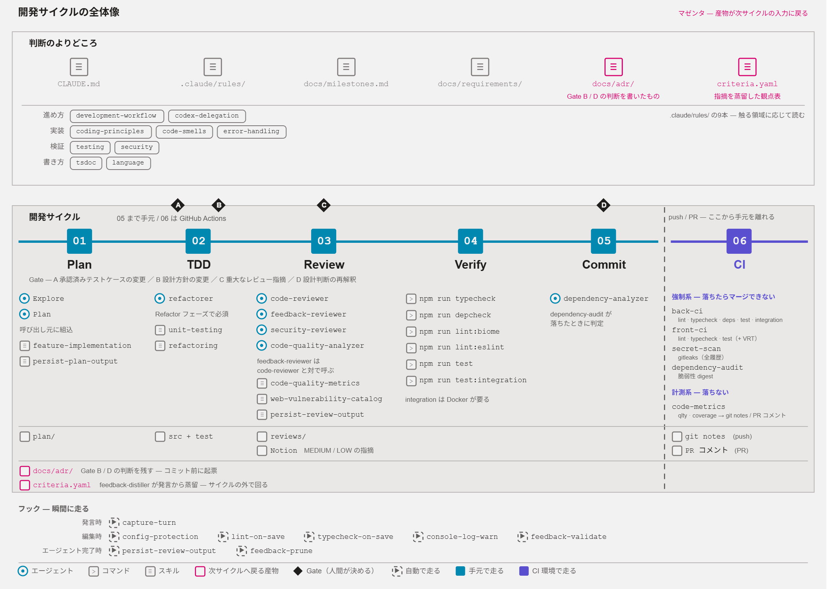Click the magenta docs/adr/ document icon
This screenshot has width=827, height=589.
tap(613, 67)
